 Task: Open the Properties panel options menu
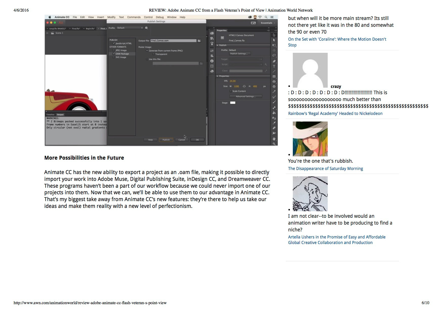click(268, 30)
